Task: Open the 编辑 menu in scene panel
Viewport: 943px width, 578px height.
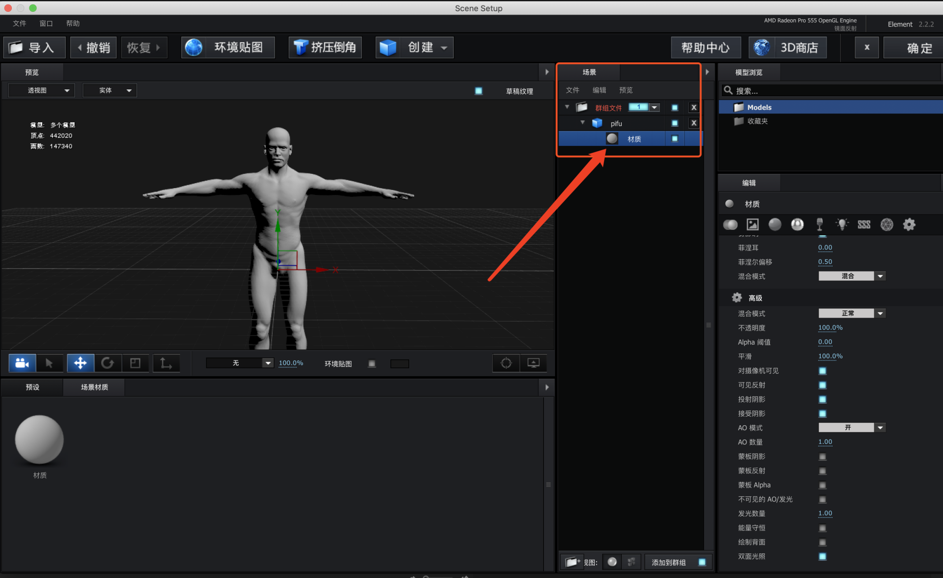Action: (599, 90)
